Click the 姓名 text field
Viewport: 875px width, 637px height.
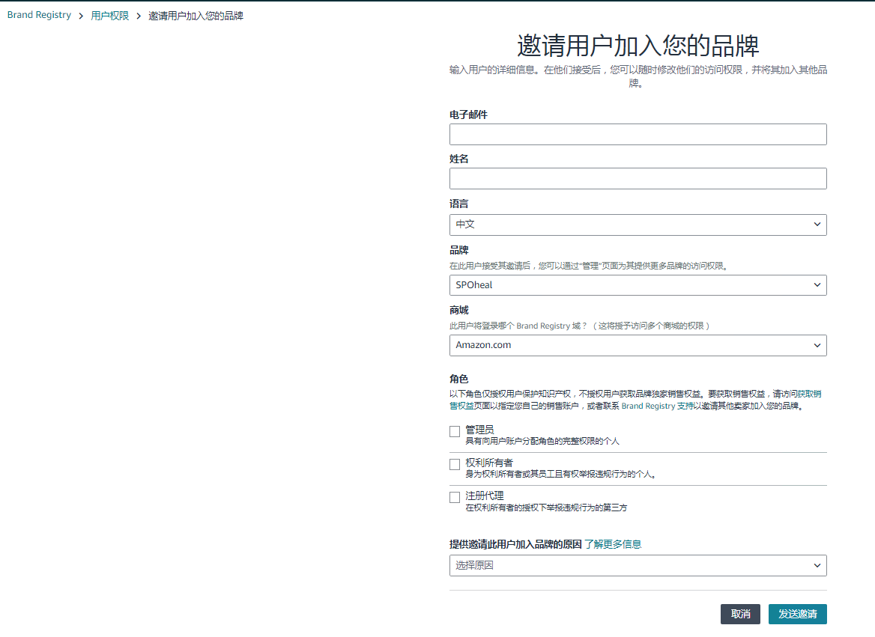(638, 179)
